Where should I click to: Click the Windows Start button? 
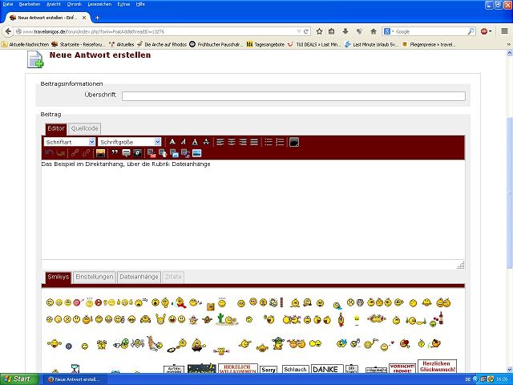point(17,379)
